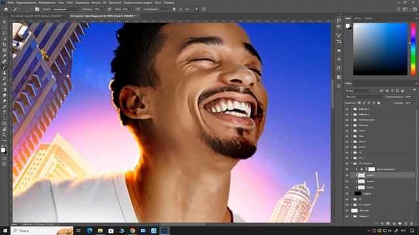Add layer style with fx icon

pos(382,223)
